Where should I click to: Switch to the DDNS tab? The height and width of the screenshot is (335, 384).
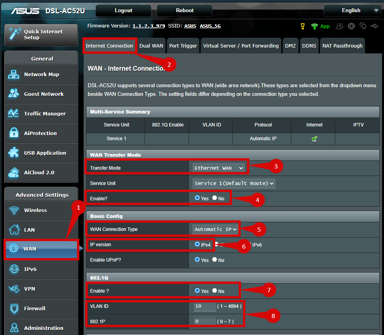pos(309,46)
